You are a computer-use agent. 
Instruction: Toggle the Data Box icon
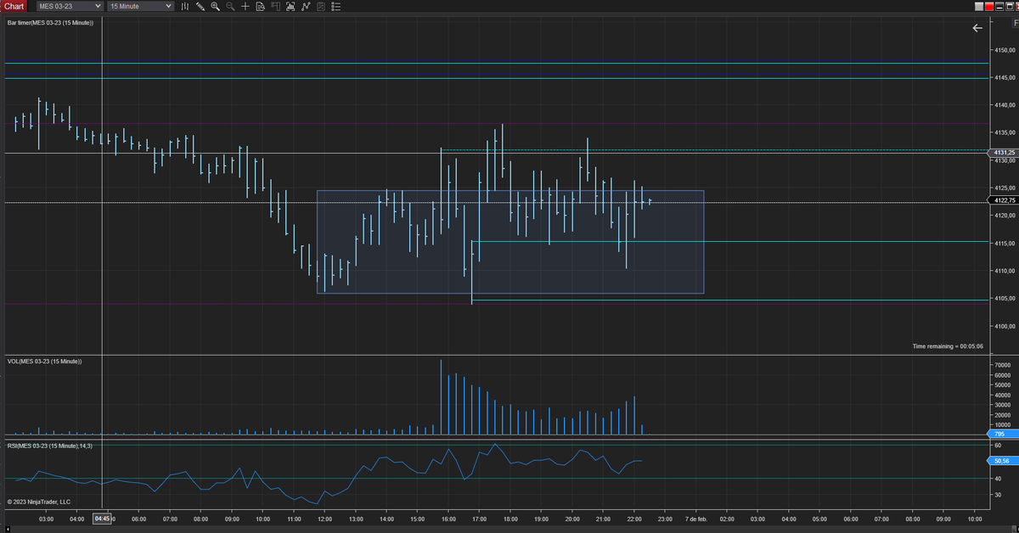260,6
